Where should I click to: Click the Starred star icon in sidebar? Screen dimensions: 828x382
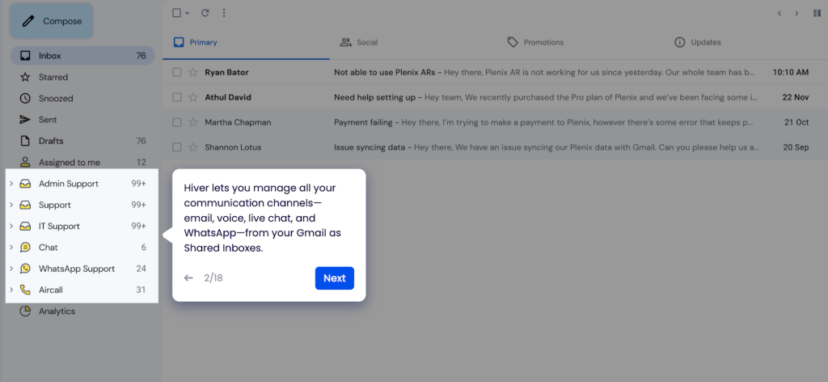point(25,77)
